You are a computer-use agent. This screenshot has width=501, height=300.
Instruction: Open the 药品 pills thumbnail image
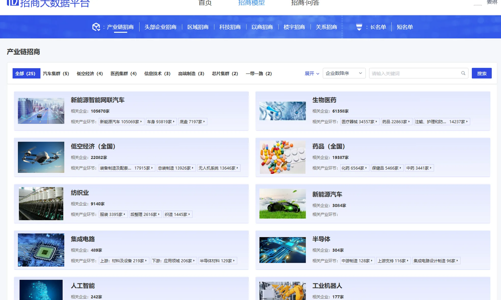[282, 157]
